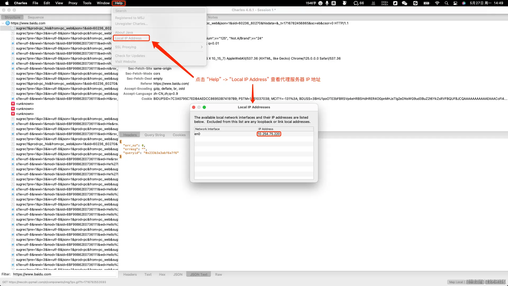Click the "queryid" line in JSON response

(x=151, y=153)
